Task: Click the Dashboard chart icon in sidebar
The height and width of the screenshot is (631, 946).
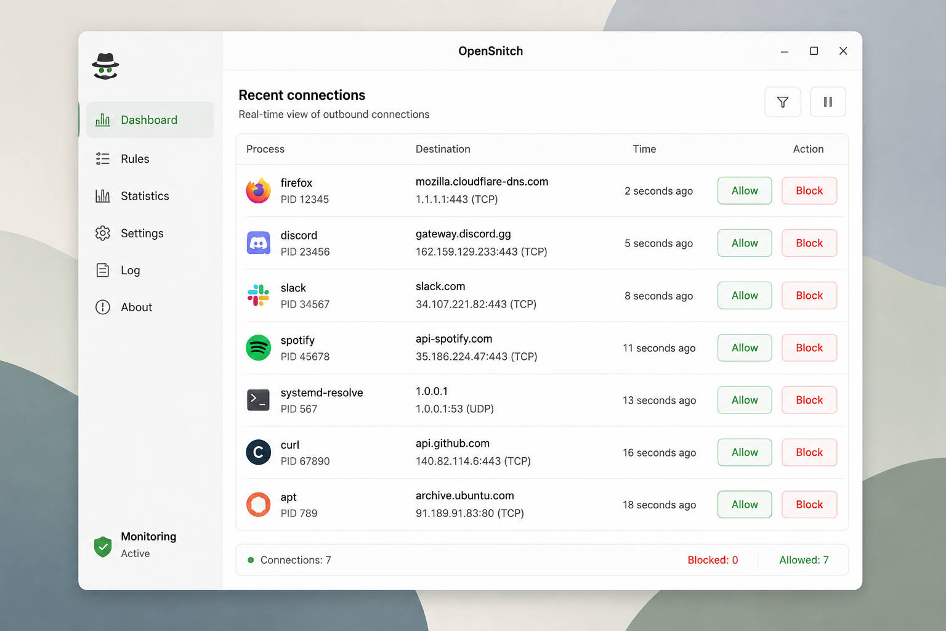Action: coord(103,120)
